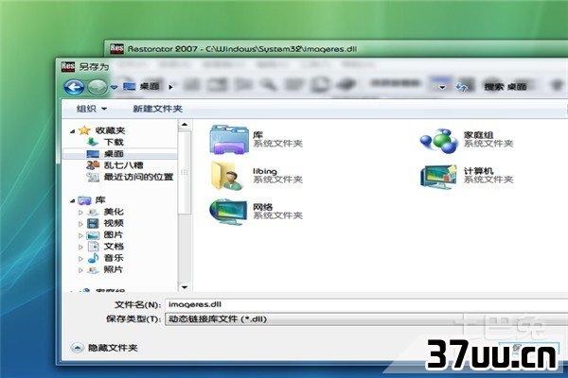The height and width of the screenshot is (378, 568).
Task: Select 桌面 in the navigation pane
Action: point(119,154)
